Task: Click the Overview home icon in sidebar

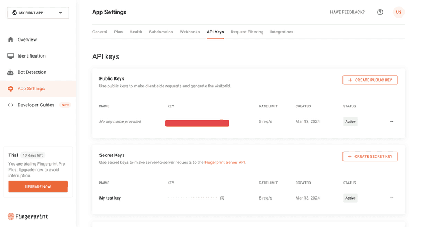Action: coord(10,39)
